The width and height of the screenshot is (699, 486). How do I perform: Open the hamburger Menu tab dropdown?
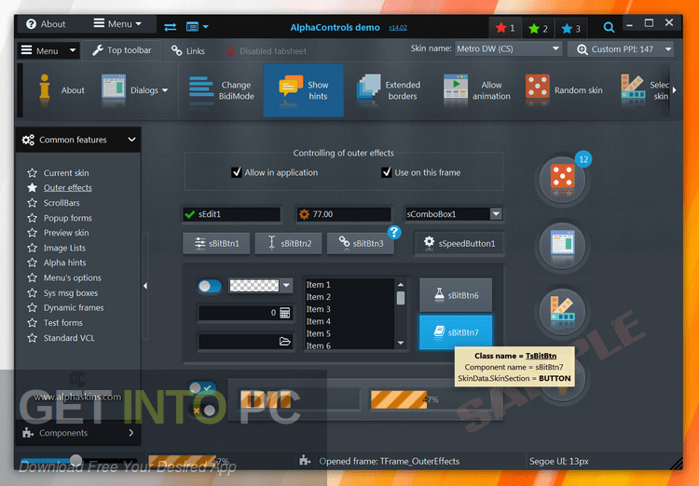pos(48,51)
